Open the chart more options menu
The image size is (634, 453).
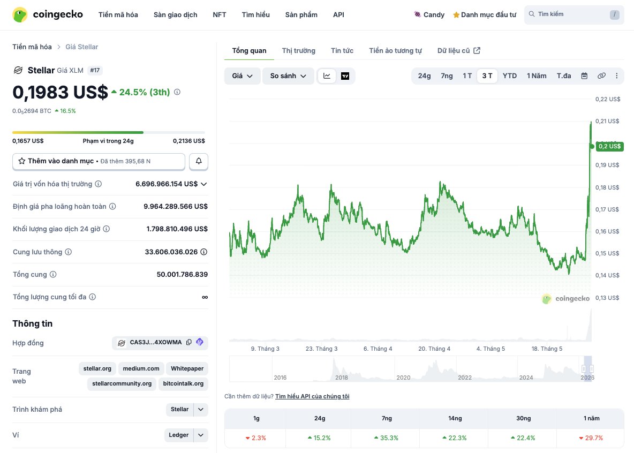[617, 76]
